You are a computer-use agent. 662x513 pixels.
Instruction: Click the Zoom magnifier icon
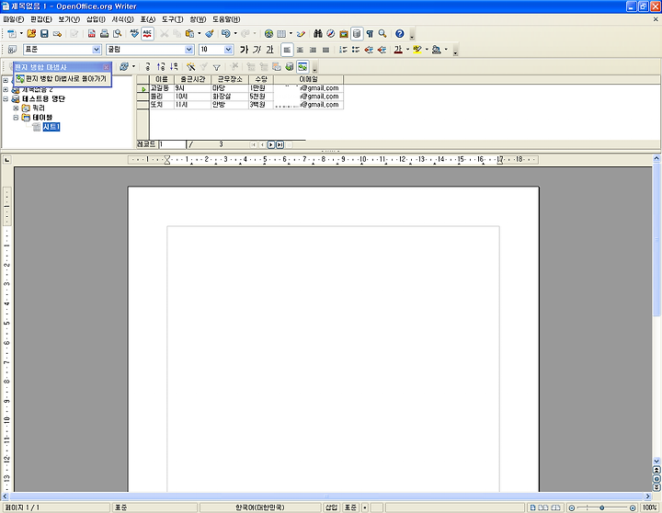coord(382,34)
